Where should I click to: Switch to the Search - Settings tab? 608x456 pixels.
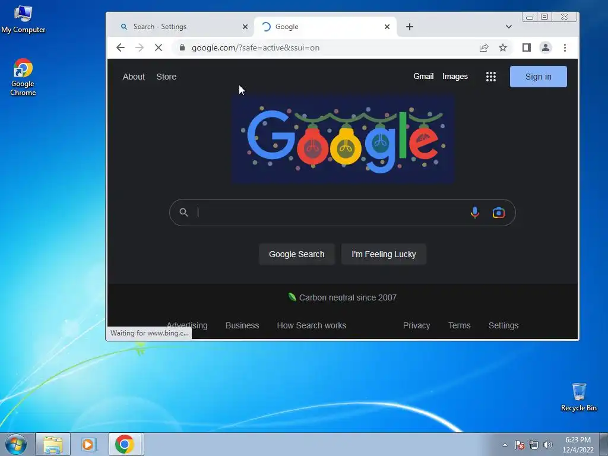click(x=181, y=27)
